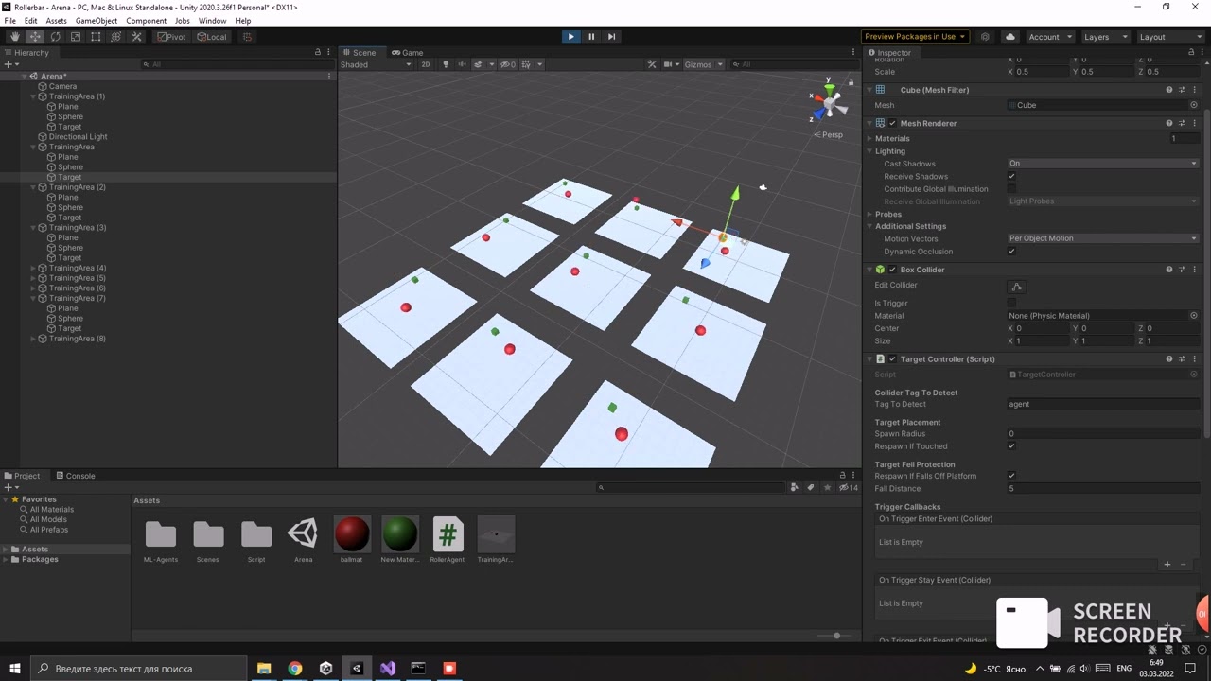Select the Transform tool
1211x681 pixels.
coord(116,37)
